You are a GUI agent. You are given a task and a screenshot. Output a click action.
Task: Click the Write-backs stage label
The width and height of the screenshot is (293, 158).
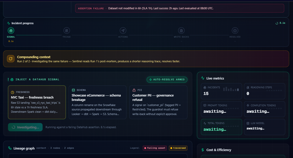click(181, 37)
